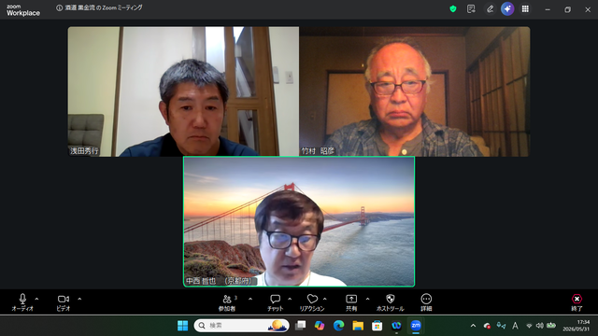This screenshot has height=336, width=598.
Task: Open green encryption shield status
Action: [453, 8]
